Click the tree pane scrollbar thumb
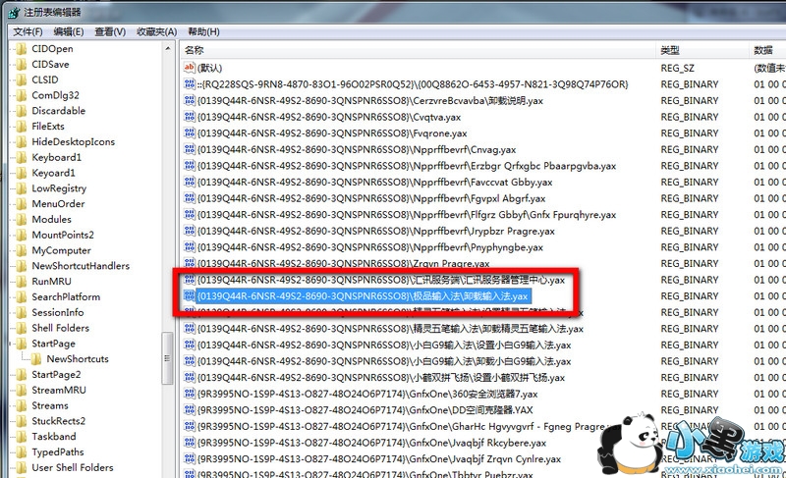This screenshot has height=478, width=786. pyautogui.click(x=167, y=358)
